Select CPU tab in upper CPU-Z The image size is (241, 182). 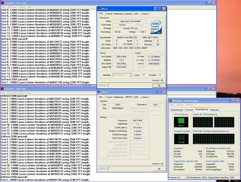click(101, 13)
